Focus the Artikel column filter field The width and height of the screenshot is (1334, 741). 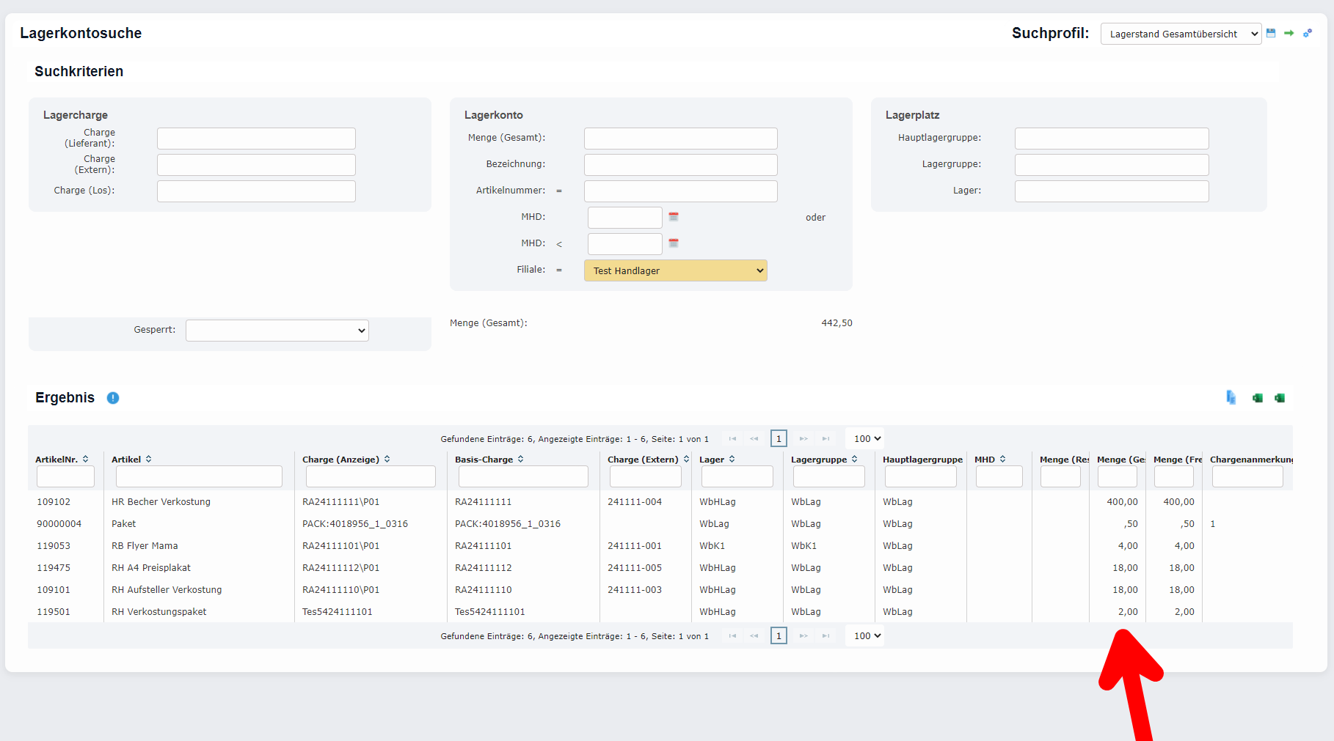199,477
